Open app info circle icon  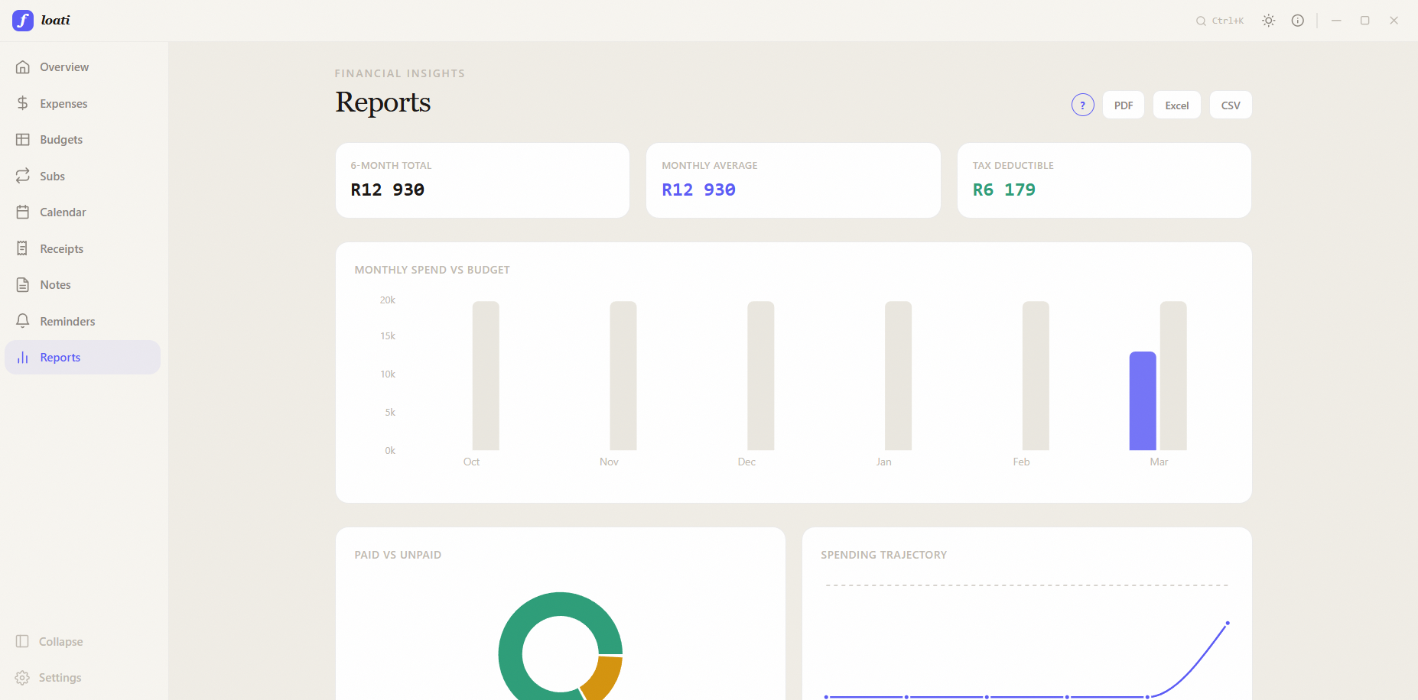coord(1298,21)
